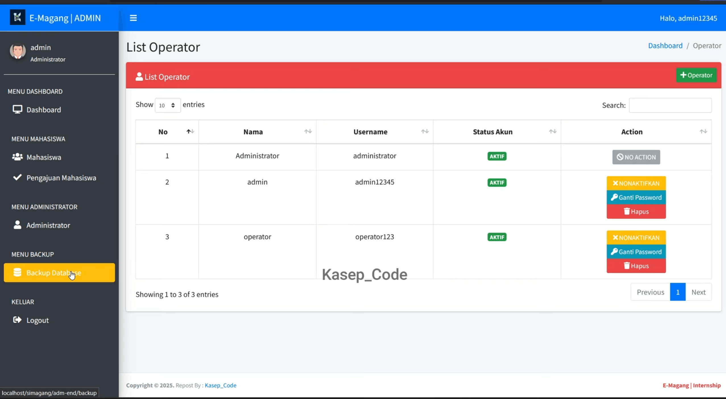The height and width of the screenshot is (399, 726).
Task: Open Dashboard breadcrumb link
Action: (x=665, y=46)
